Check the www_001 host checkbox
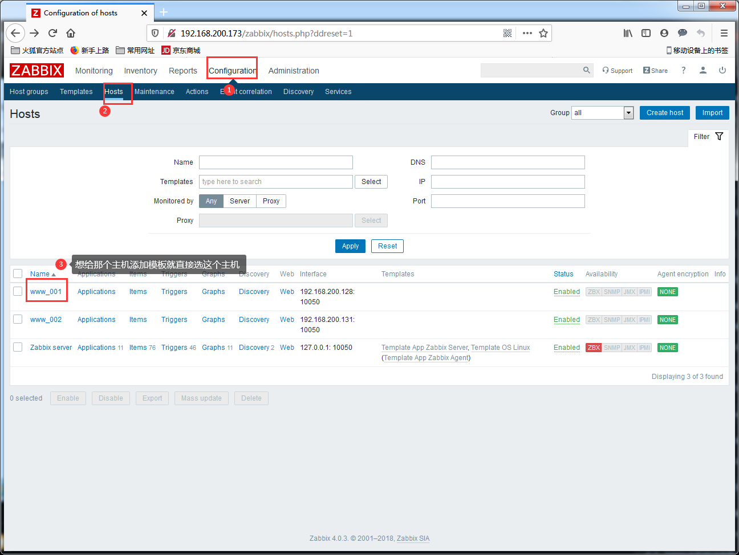The width and height of the screenshot is (739, 555). coord(18,291)
